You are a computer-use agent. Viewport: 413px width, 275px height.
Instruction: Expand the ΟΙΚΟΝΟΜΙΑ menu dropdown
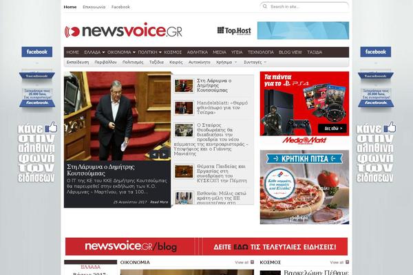point(134,52)
